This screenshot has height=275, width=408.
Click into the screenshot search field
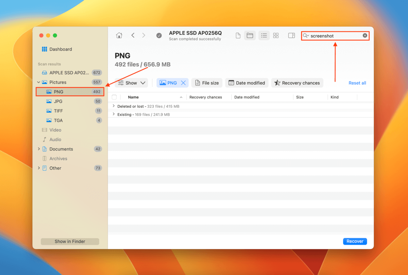pyautogui.click(x=335, y=36)
